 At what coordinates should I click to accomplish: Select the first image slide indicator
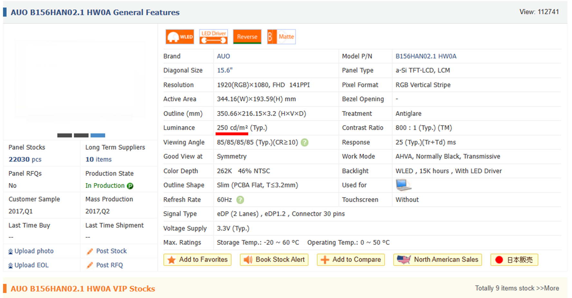click(64, 135)
